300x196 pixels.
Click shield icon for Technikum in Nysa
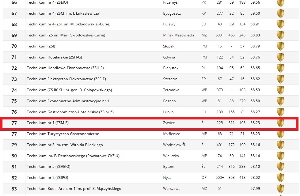(x=280, y=178)
